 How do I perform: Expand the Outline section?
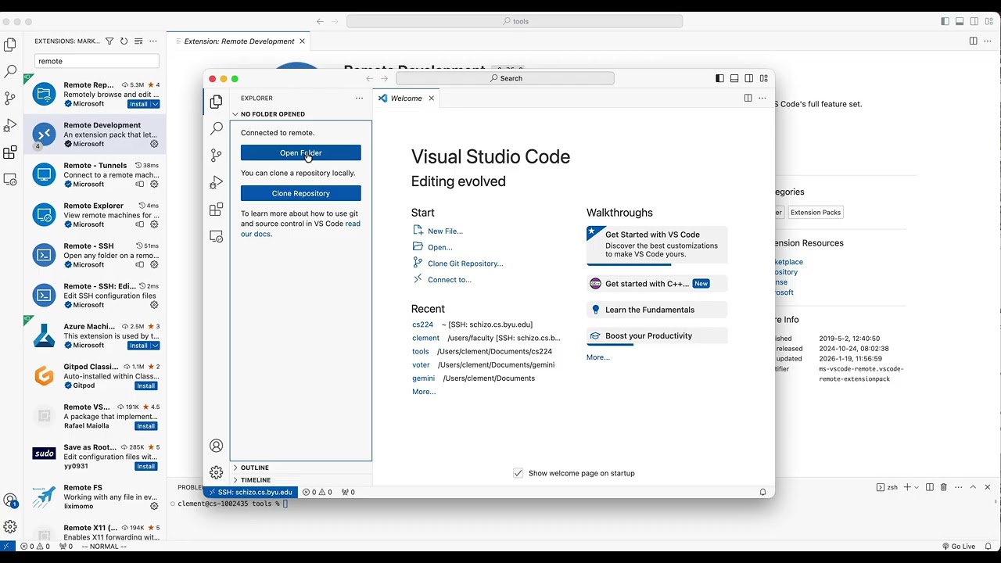pyautogui.click(x=301, y=468)
